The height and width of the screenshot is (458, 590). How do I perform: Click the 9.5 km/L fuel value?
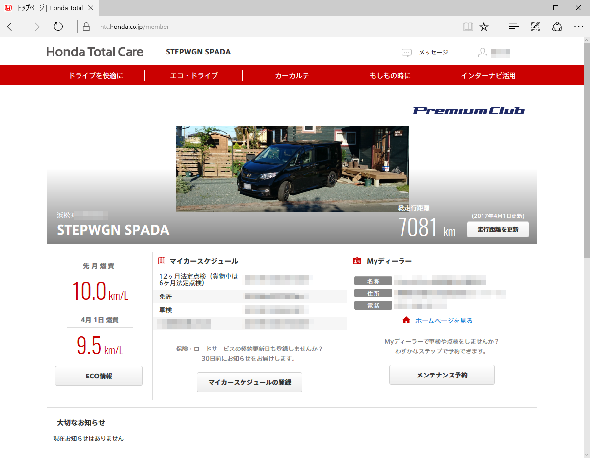point(100,345)
